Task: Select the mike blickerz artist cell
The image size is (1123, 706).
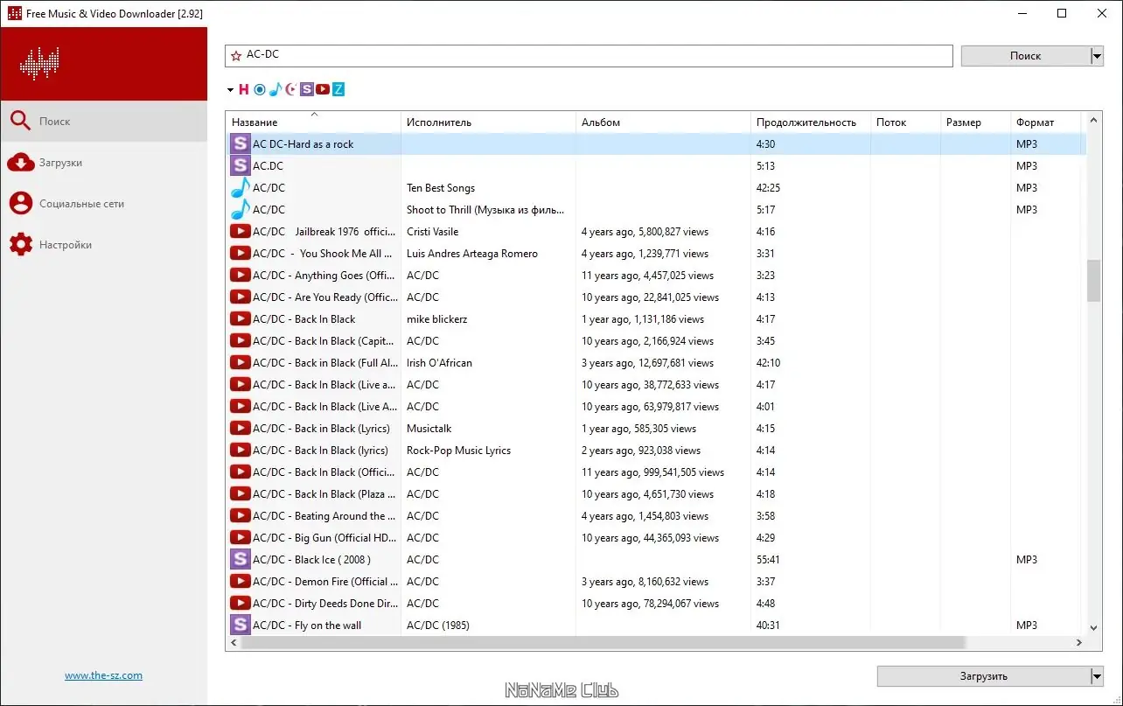Action: pos(437,318)
